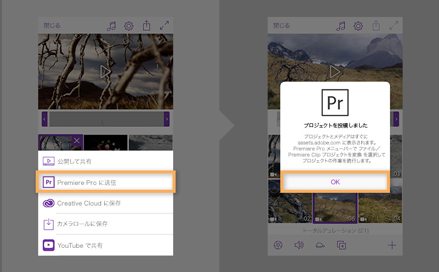This screenshot has width=439, height=272.
Task: Choose YouTube で共有 option
Action: tap(105, 245)
